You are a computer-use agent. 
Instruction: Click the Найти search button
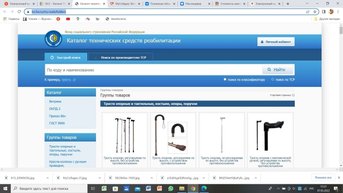click(x=278, y=70)
